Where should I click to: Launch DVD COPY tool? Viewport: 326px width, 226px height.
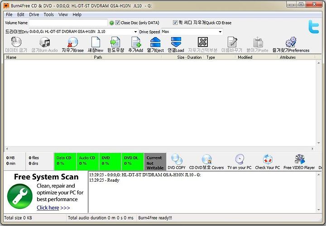[x=177, y=160]
